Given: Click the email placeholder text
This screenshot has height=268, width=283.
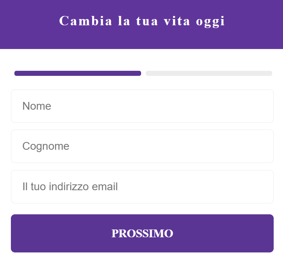Looking at the screenshot, I should pyautogui.click(x=70, y=187).
